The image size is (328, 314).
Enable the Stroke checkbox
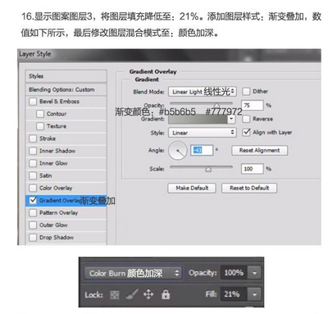coord(33,139)
